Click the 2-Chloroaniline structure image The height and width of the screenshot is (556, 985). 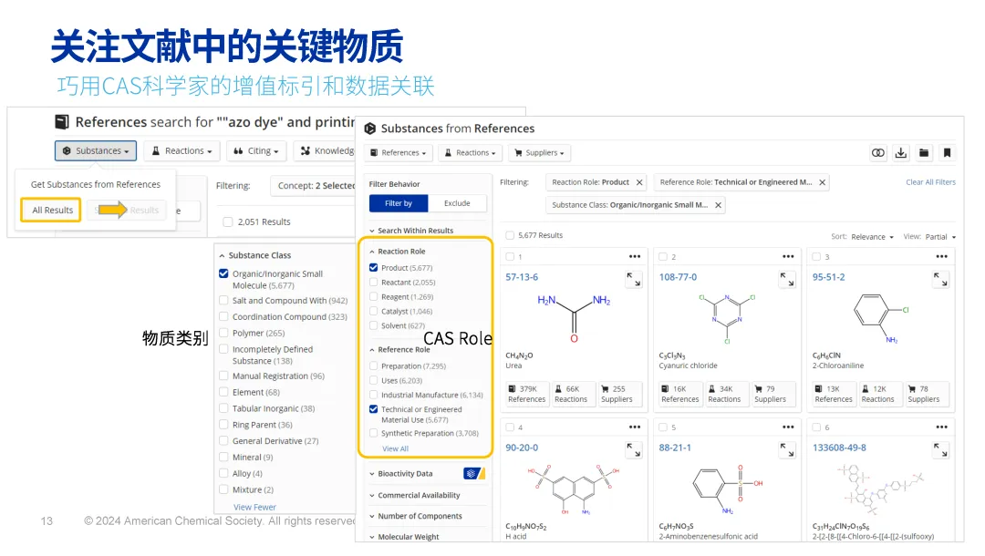click(x=881, y=318)
